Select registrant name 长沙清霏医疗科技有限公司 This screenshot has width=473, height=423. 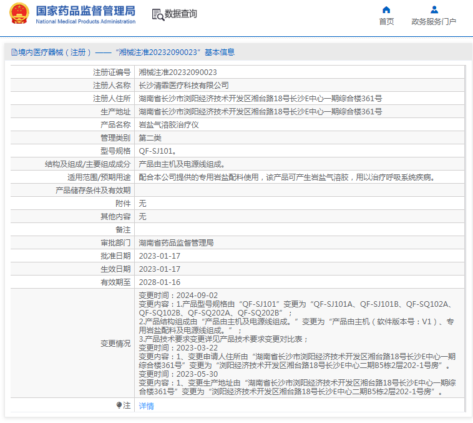(183, 85)
